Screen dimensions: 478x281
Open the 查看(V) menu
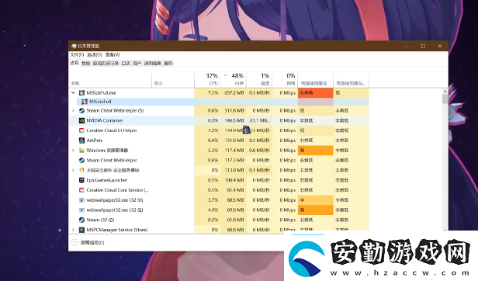[x=113, y=55]
